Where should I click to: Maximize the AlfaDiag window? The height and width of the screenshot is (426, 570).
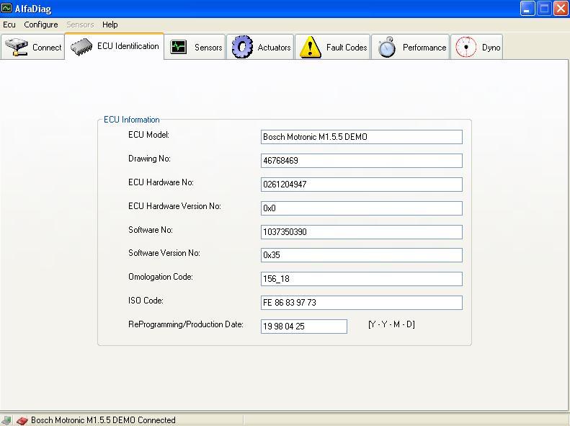(544, 8)
